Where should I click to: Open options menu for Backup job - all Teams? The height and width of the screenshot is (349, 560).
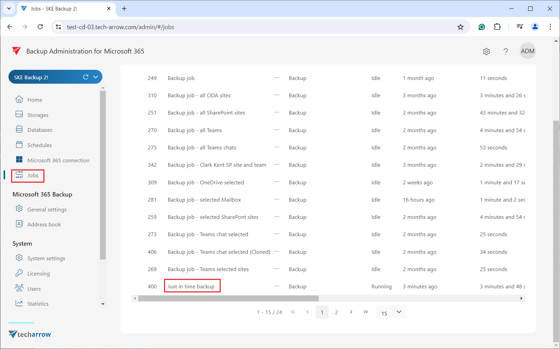coord(277,130)
